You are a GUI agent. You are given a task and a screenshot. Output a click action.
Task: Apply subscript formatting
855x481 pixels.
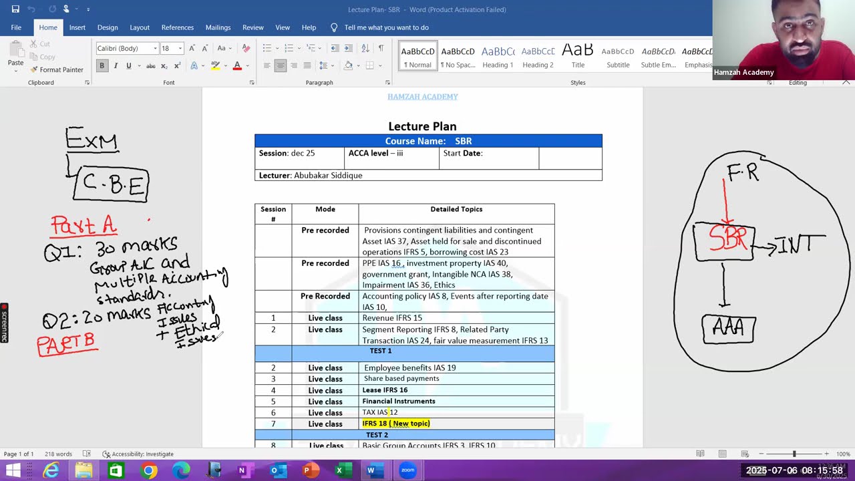tap(164, 65)
